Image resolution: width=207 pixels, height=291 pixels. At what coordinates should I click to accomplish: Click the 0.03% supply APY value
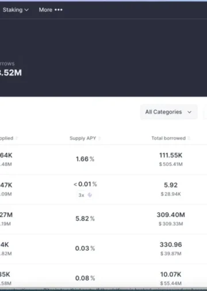coord(85,248)
